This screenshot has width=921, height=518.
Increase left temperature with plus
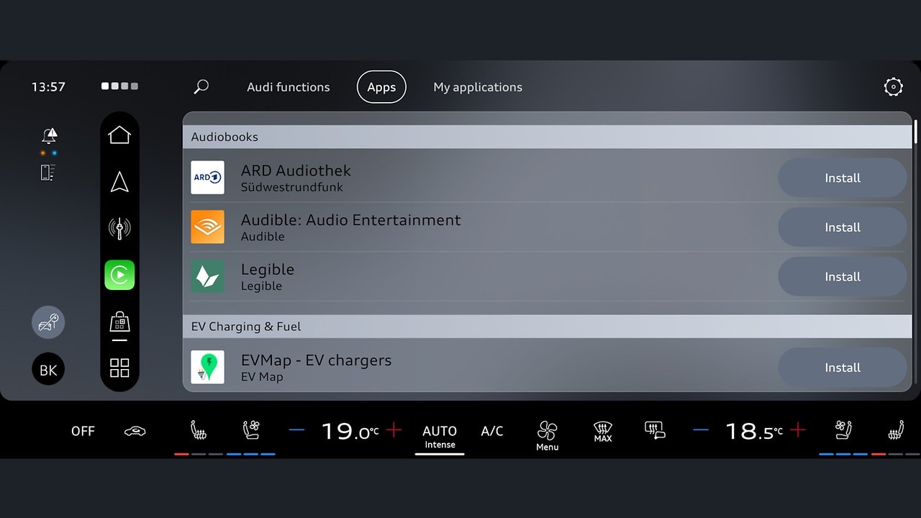(x=394, y=430)
